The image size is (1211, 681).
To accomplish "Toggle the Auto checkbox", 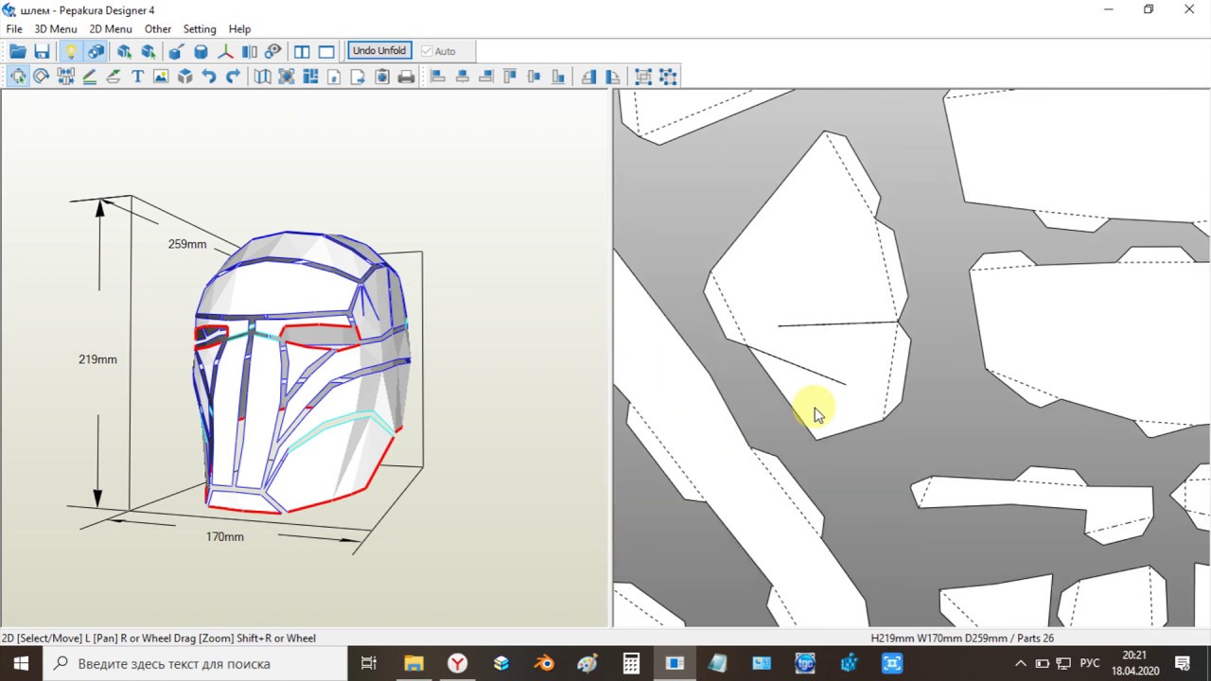I will [x=438, y=51].
